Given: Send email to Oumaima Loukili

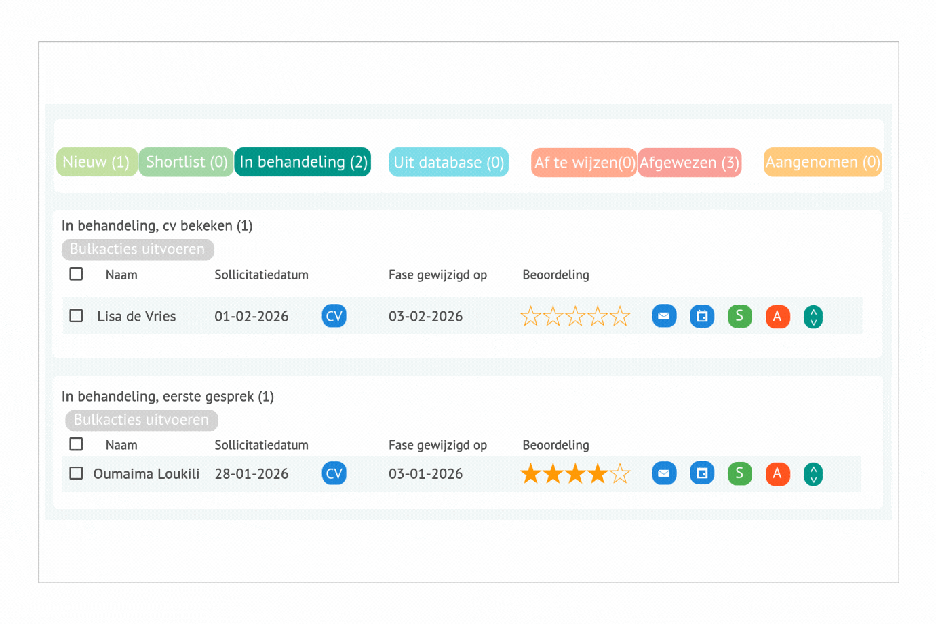Looking at the screenshot, I should [x=664, y=473].
